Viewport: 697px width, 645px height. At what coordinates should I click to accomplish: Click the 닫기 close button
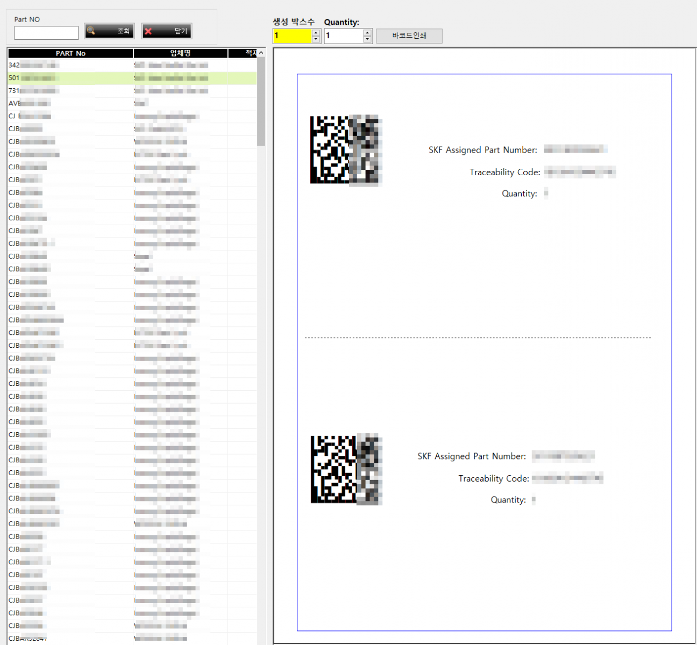pos(167,31)
